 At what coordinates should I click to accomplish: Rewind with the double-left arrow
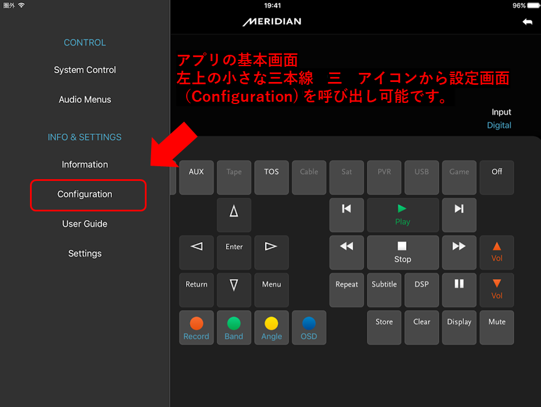347,253
